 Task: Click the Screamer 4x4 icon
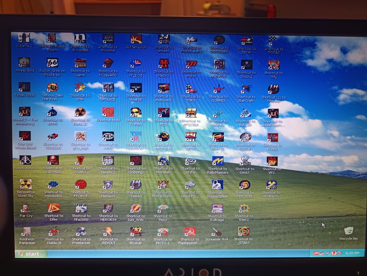coord(217,234)
